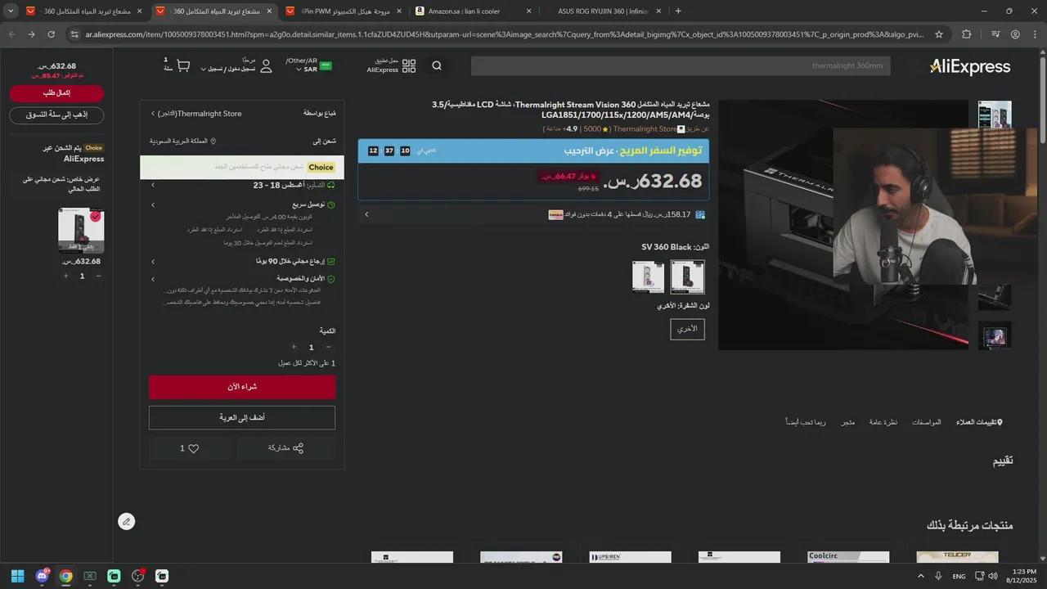Click the أضف إلى العربة add to cart button
Screen dimensions: 1047x589
pyautogui.click(x=242, y=417)
